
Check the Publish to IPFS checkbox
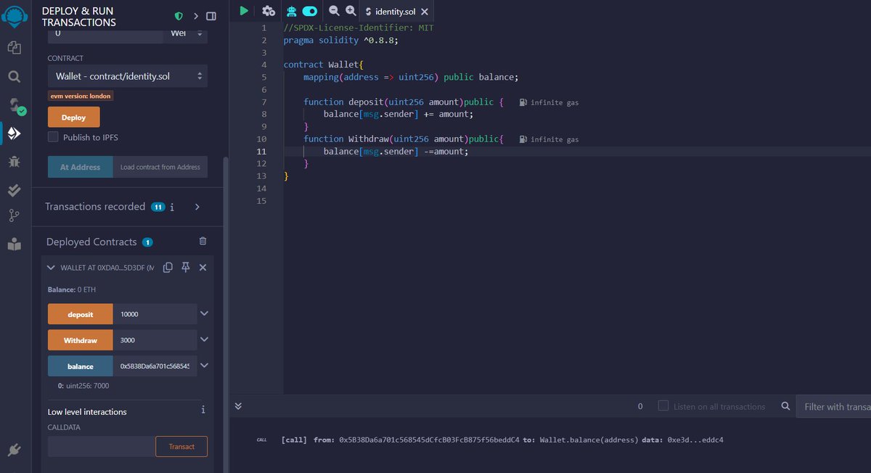coord(53,137)
